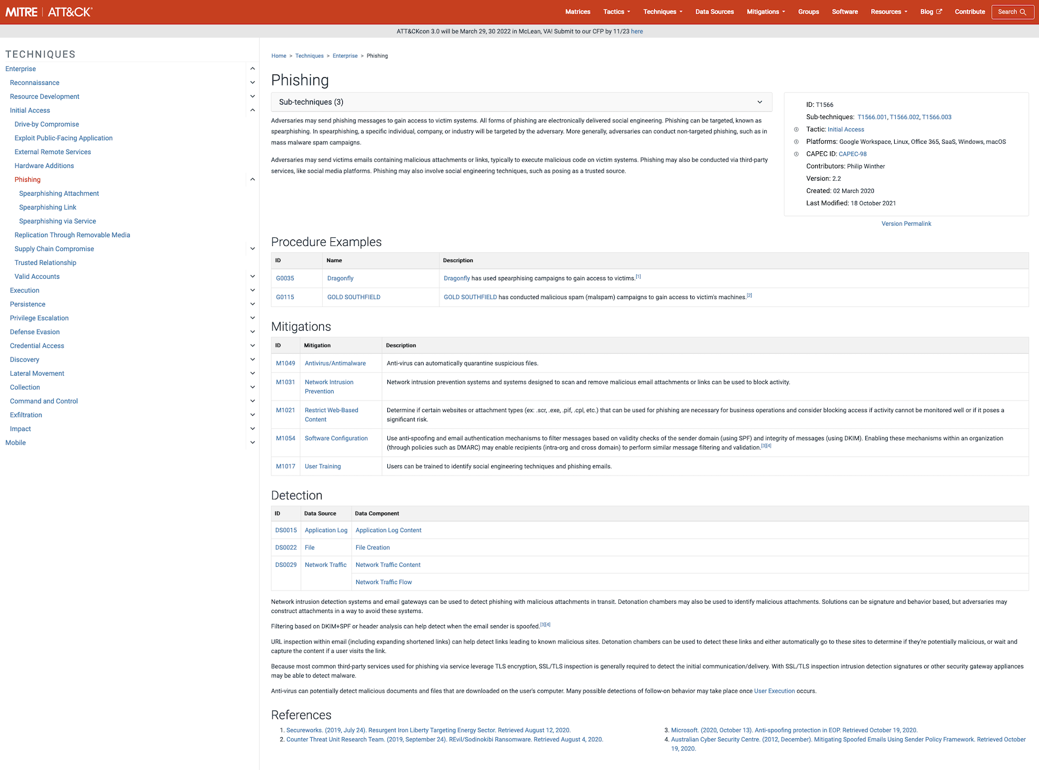Expand the Execution chevron
1039x770 pixels.
click(252, 290)
